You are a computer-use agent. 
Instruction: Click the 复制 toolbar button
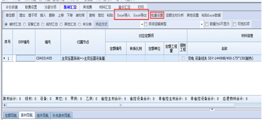pyautogui.click(x=92, y=15)
